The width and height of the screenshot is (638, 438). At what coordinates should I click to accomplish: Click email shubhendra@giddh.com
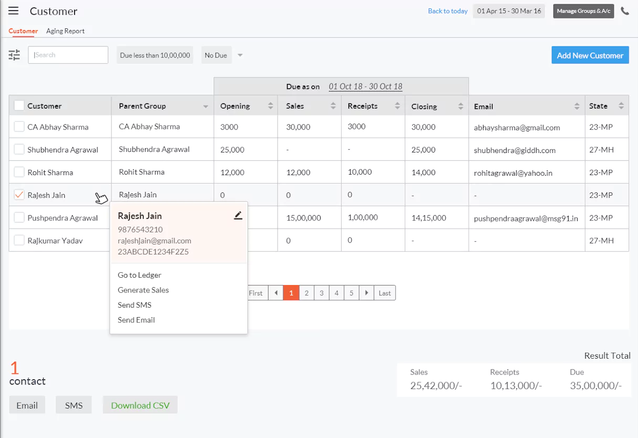pos(514,150)
